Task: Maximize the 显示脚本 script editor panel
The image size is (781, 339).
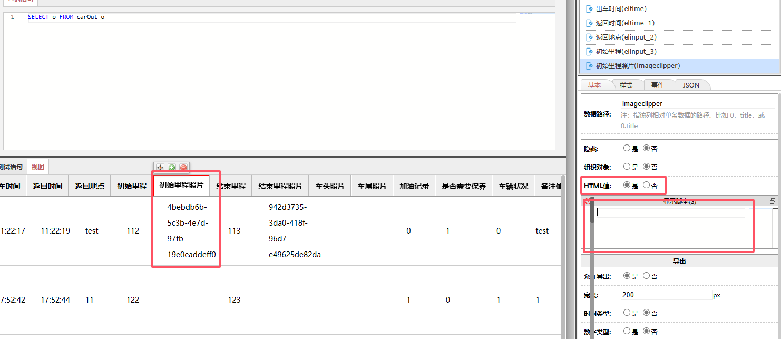Action: (x=773, y=201)
